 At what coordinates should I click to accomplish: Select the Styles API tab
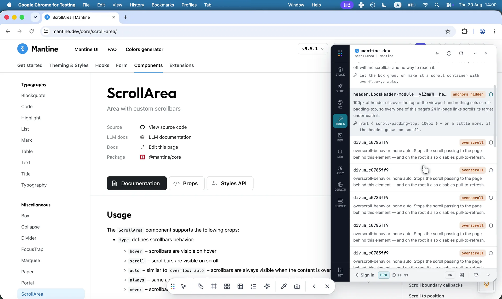coord(230,183)
